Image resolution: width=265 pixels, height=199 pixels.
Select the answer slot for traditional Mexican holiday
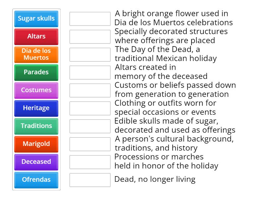90,54
